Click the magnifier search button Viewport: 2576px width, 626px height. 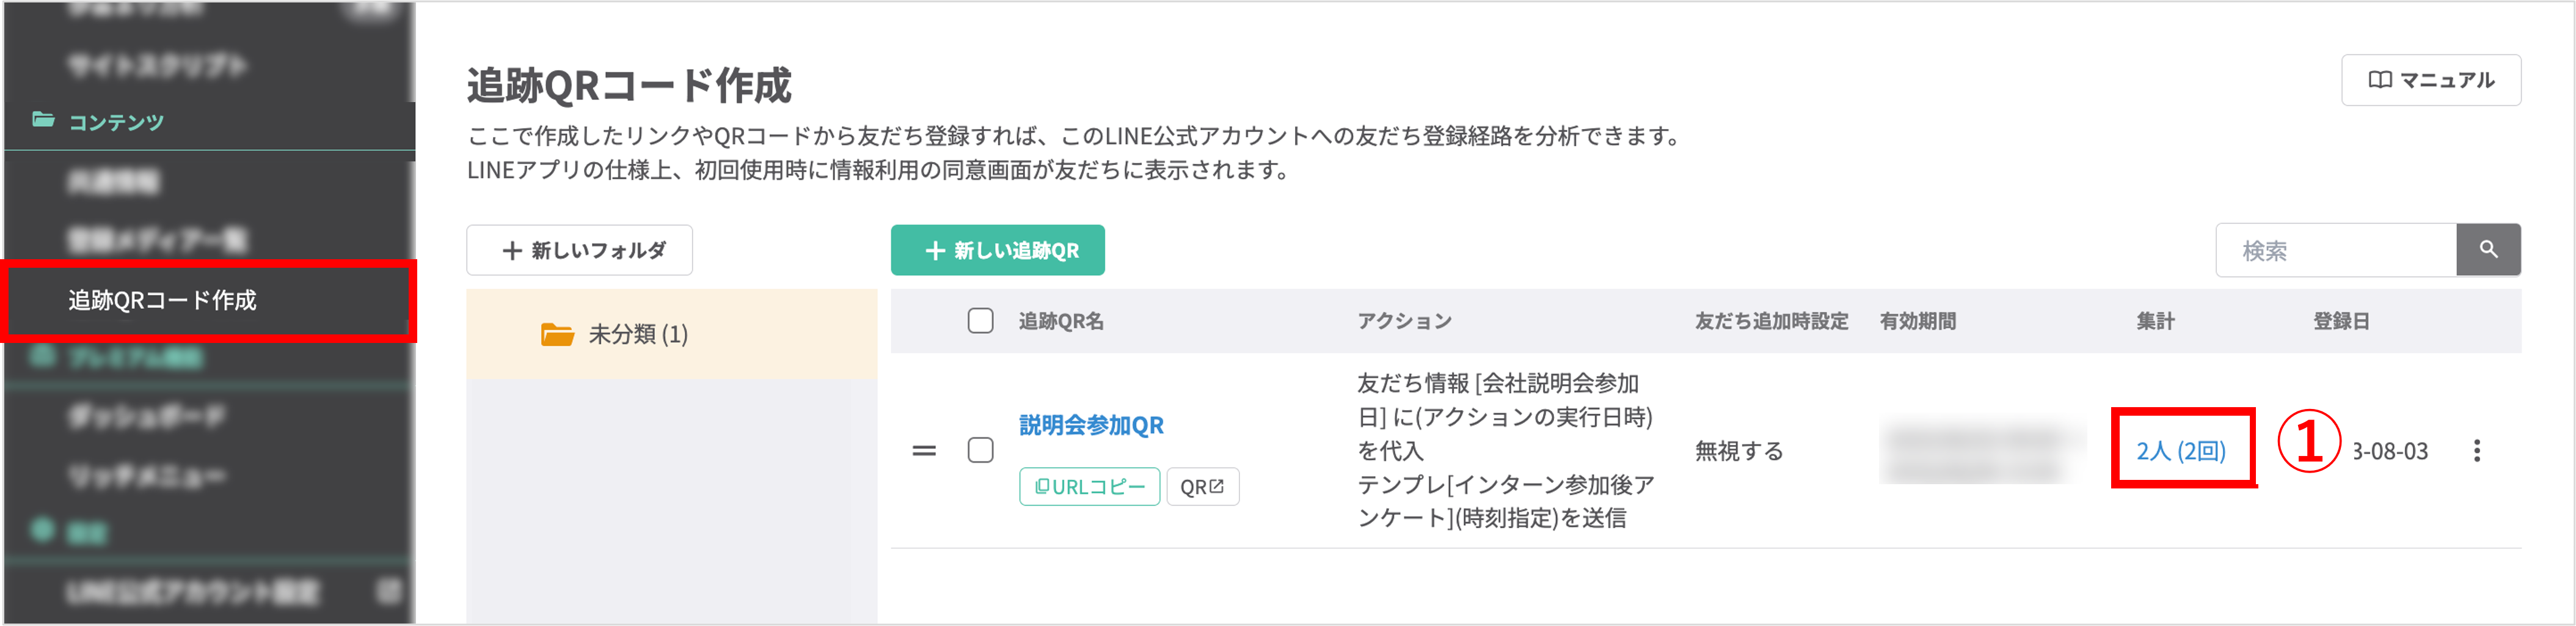coord(2488,250)
